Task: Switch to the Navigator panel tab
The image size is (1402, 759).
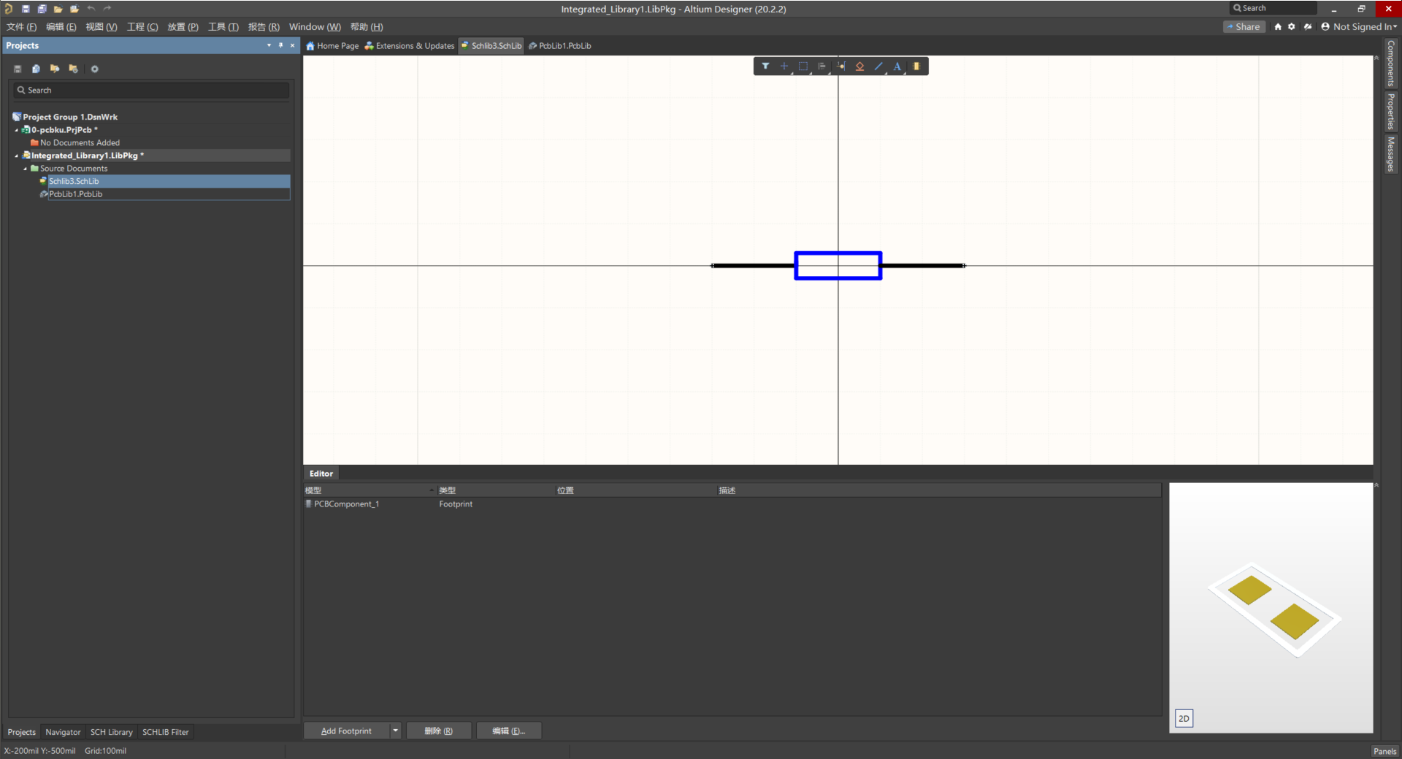Action: [x=63, y=732]
